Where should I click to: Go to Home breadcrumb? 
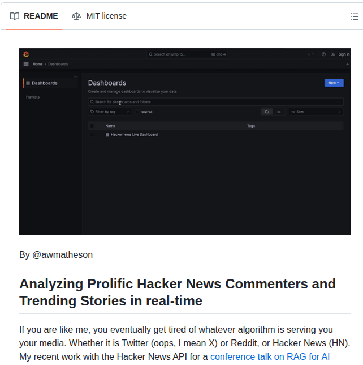tap(37, 64)
